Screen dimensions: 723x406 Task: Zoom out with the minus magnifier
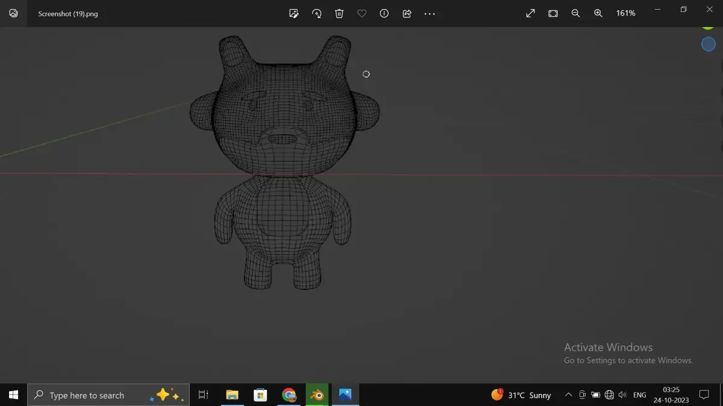[x=575, y=13]
